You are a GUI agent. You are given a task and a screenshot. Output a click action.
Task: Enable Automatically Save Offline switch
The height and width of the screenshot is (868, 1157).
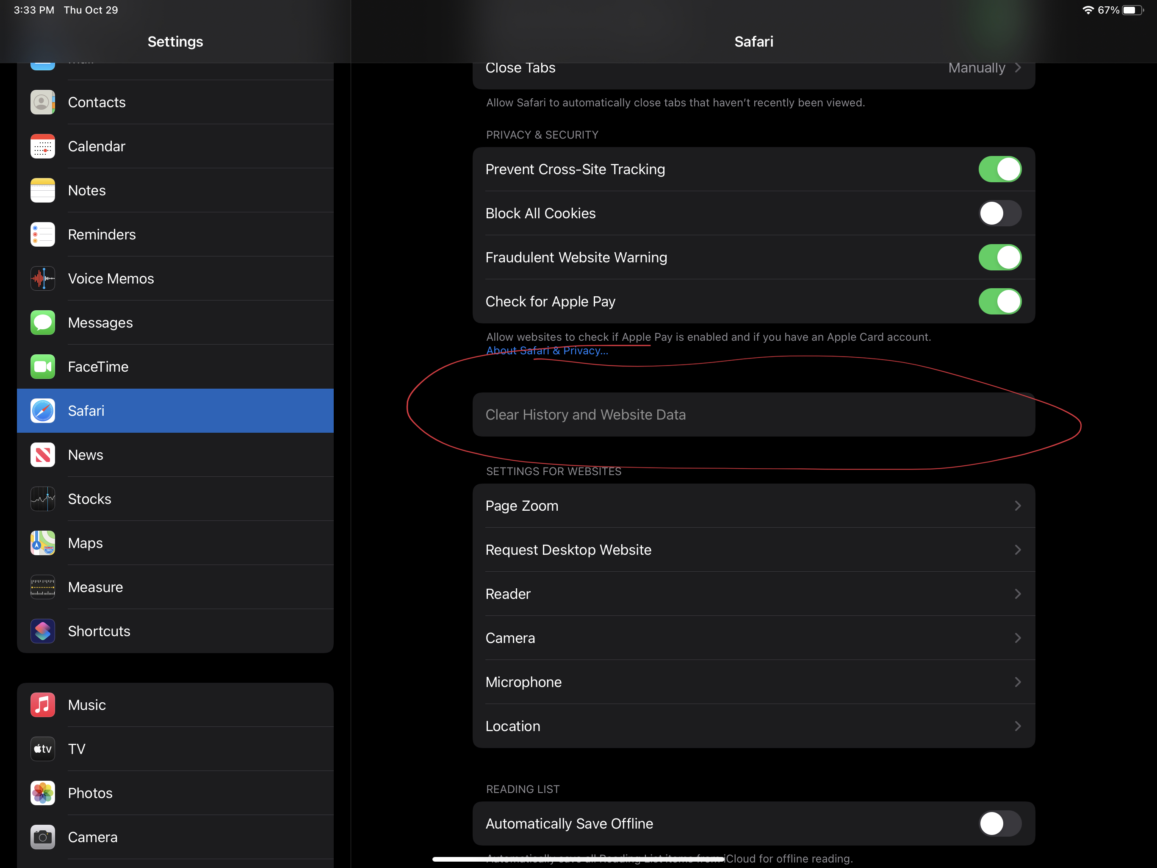(x=999, y=823)
